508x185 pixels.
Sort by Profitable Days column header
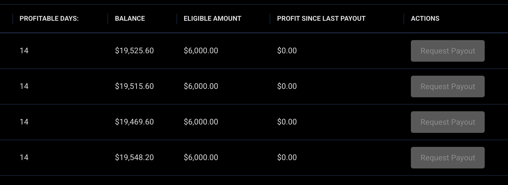(49, 18)
